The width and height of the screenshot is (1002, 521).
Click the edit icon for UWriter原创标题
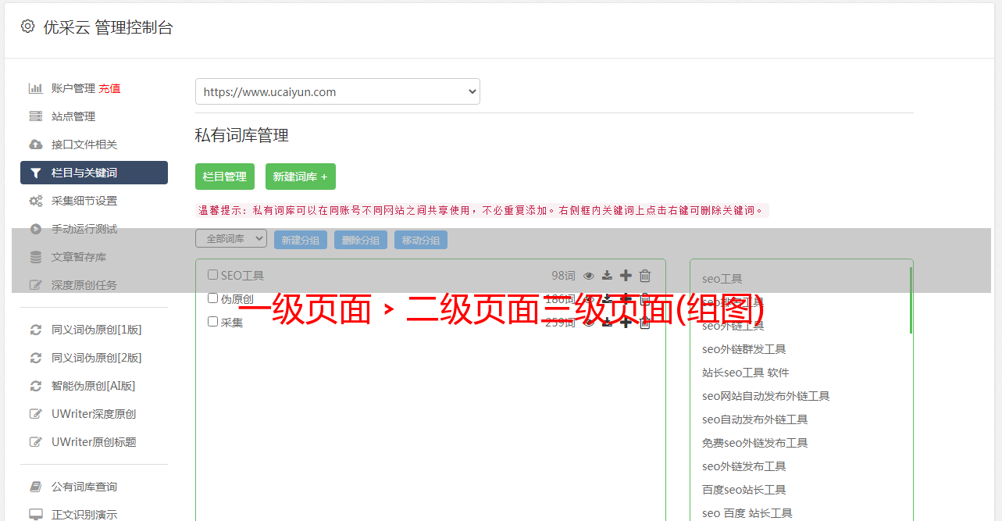coord(36,442)
